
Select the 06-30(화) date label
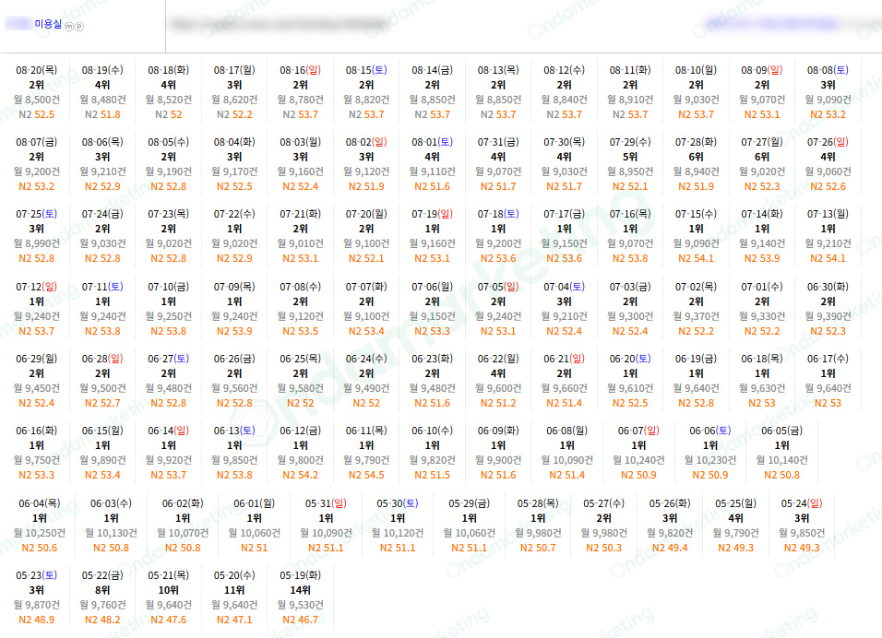pyautogui.click(x=828, y=287)
